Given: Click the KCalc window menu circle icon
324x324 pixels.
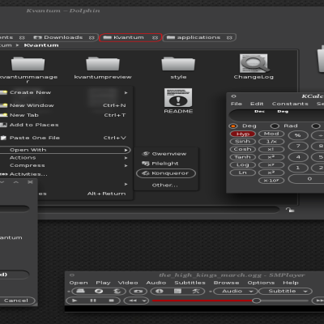Looking at the screenshot, I should [x=234, y=96].
